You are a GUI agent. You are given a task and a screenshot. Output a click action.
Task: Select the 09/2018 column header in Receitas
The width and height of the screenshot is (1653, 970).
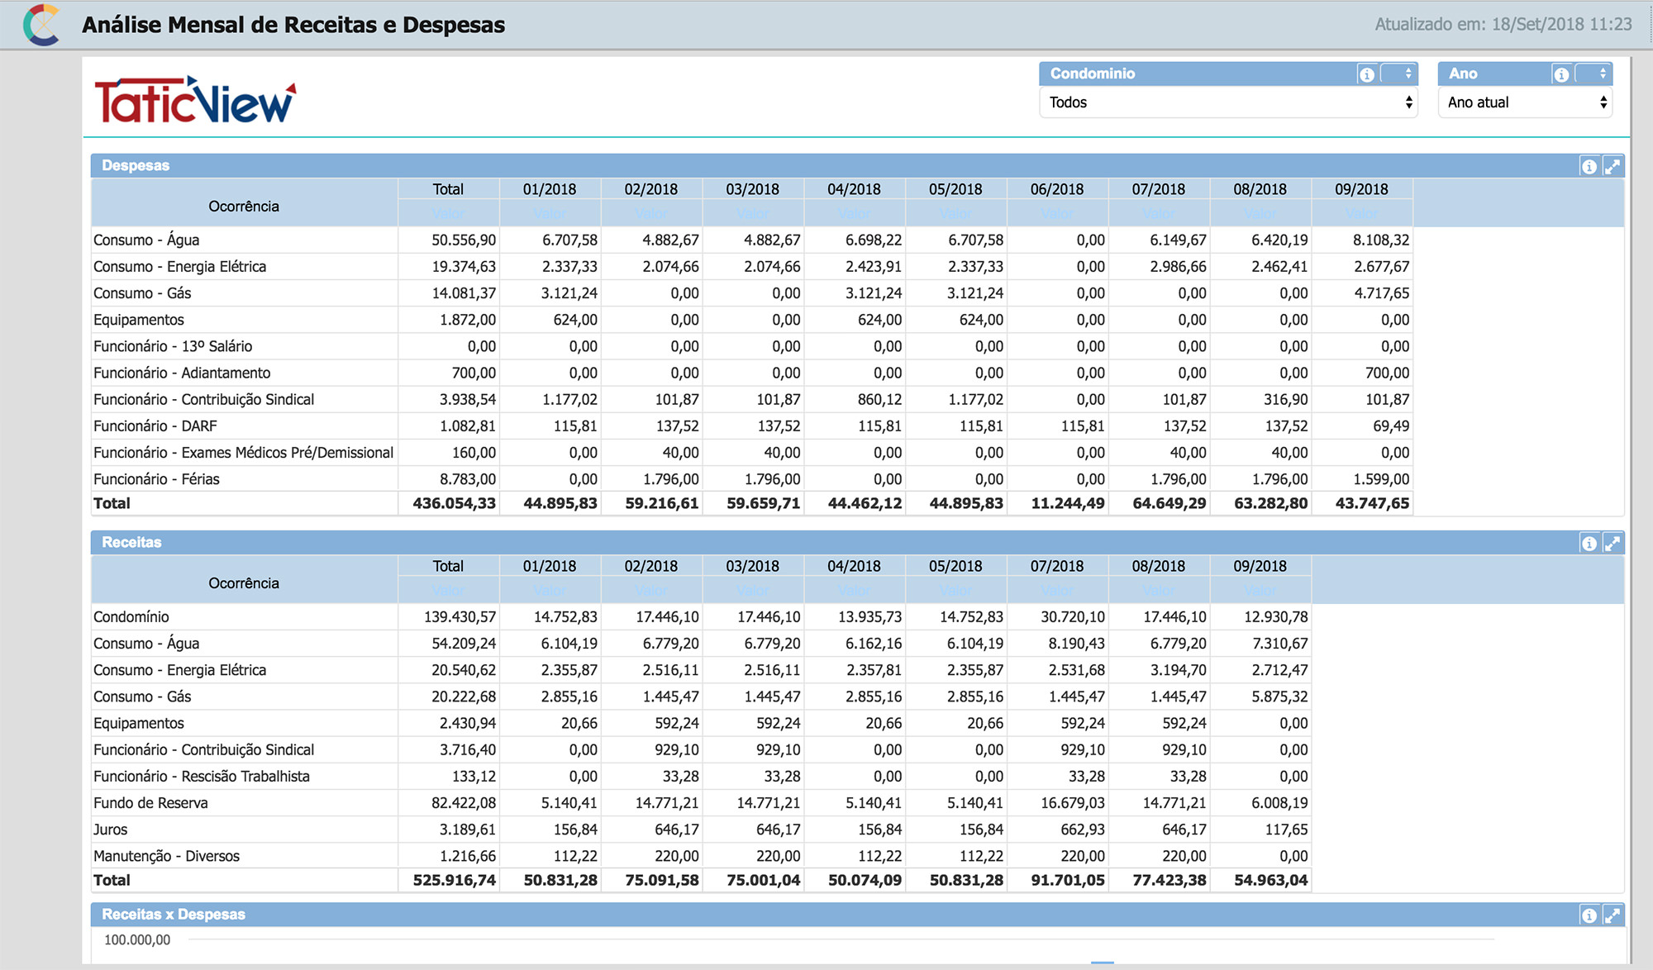[x=1260, y=566]
